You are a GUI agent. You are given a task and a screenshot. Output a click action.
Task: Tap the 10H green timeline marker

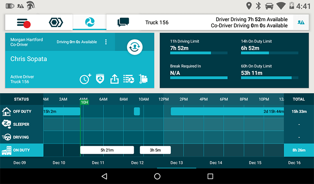pos(84,102)
